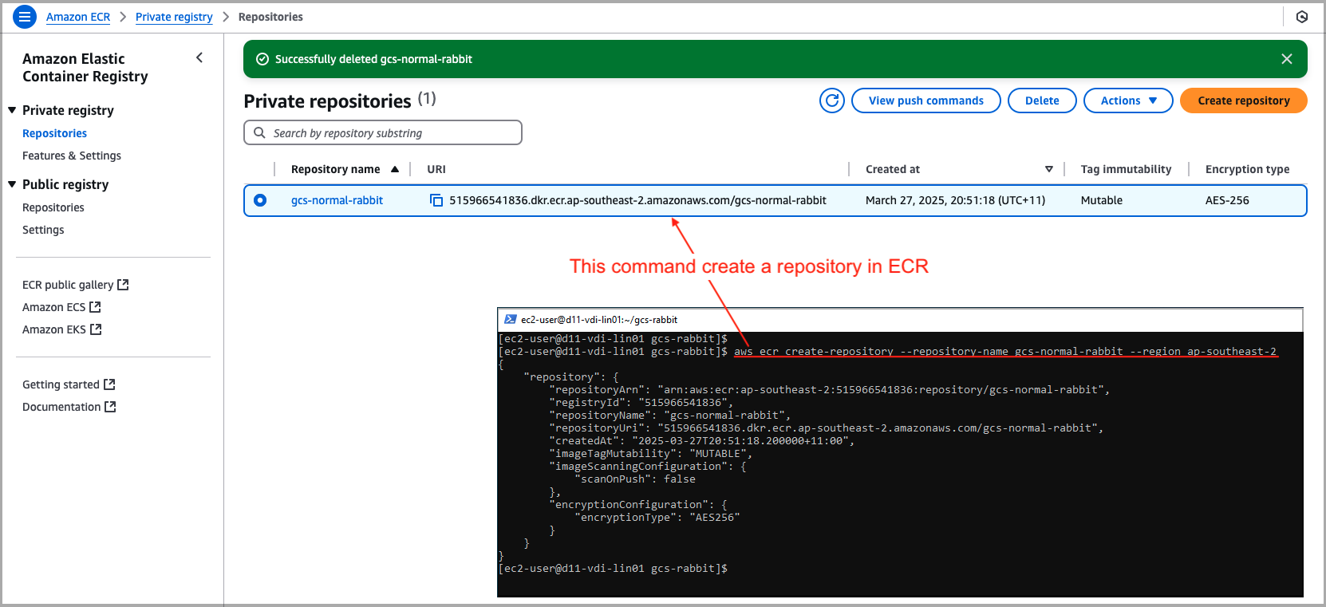Image resolution: width=1326 pixels, height=607 pixels.
Task: Select the gcs-normal-rabbit radio button
Action: 260,200
